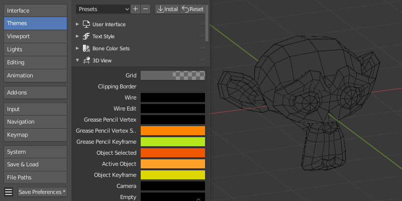Screen dimensions: 402x201
Task: Select the Themes preferences tab
Action: coord(35,23)
